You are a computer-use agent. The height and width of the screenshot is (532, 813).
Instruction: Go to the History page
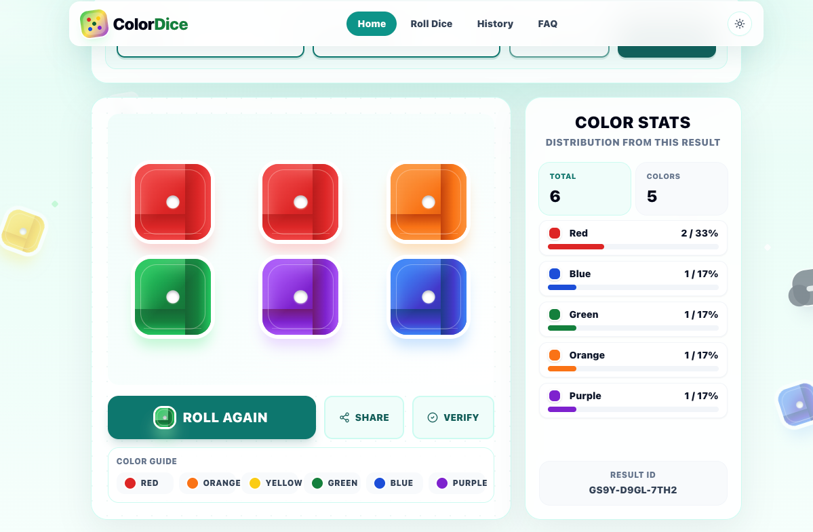pos(495,24)
